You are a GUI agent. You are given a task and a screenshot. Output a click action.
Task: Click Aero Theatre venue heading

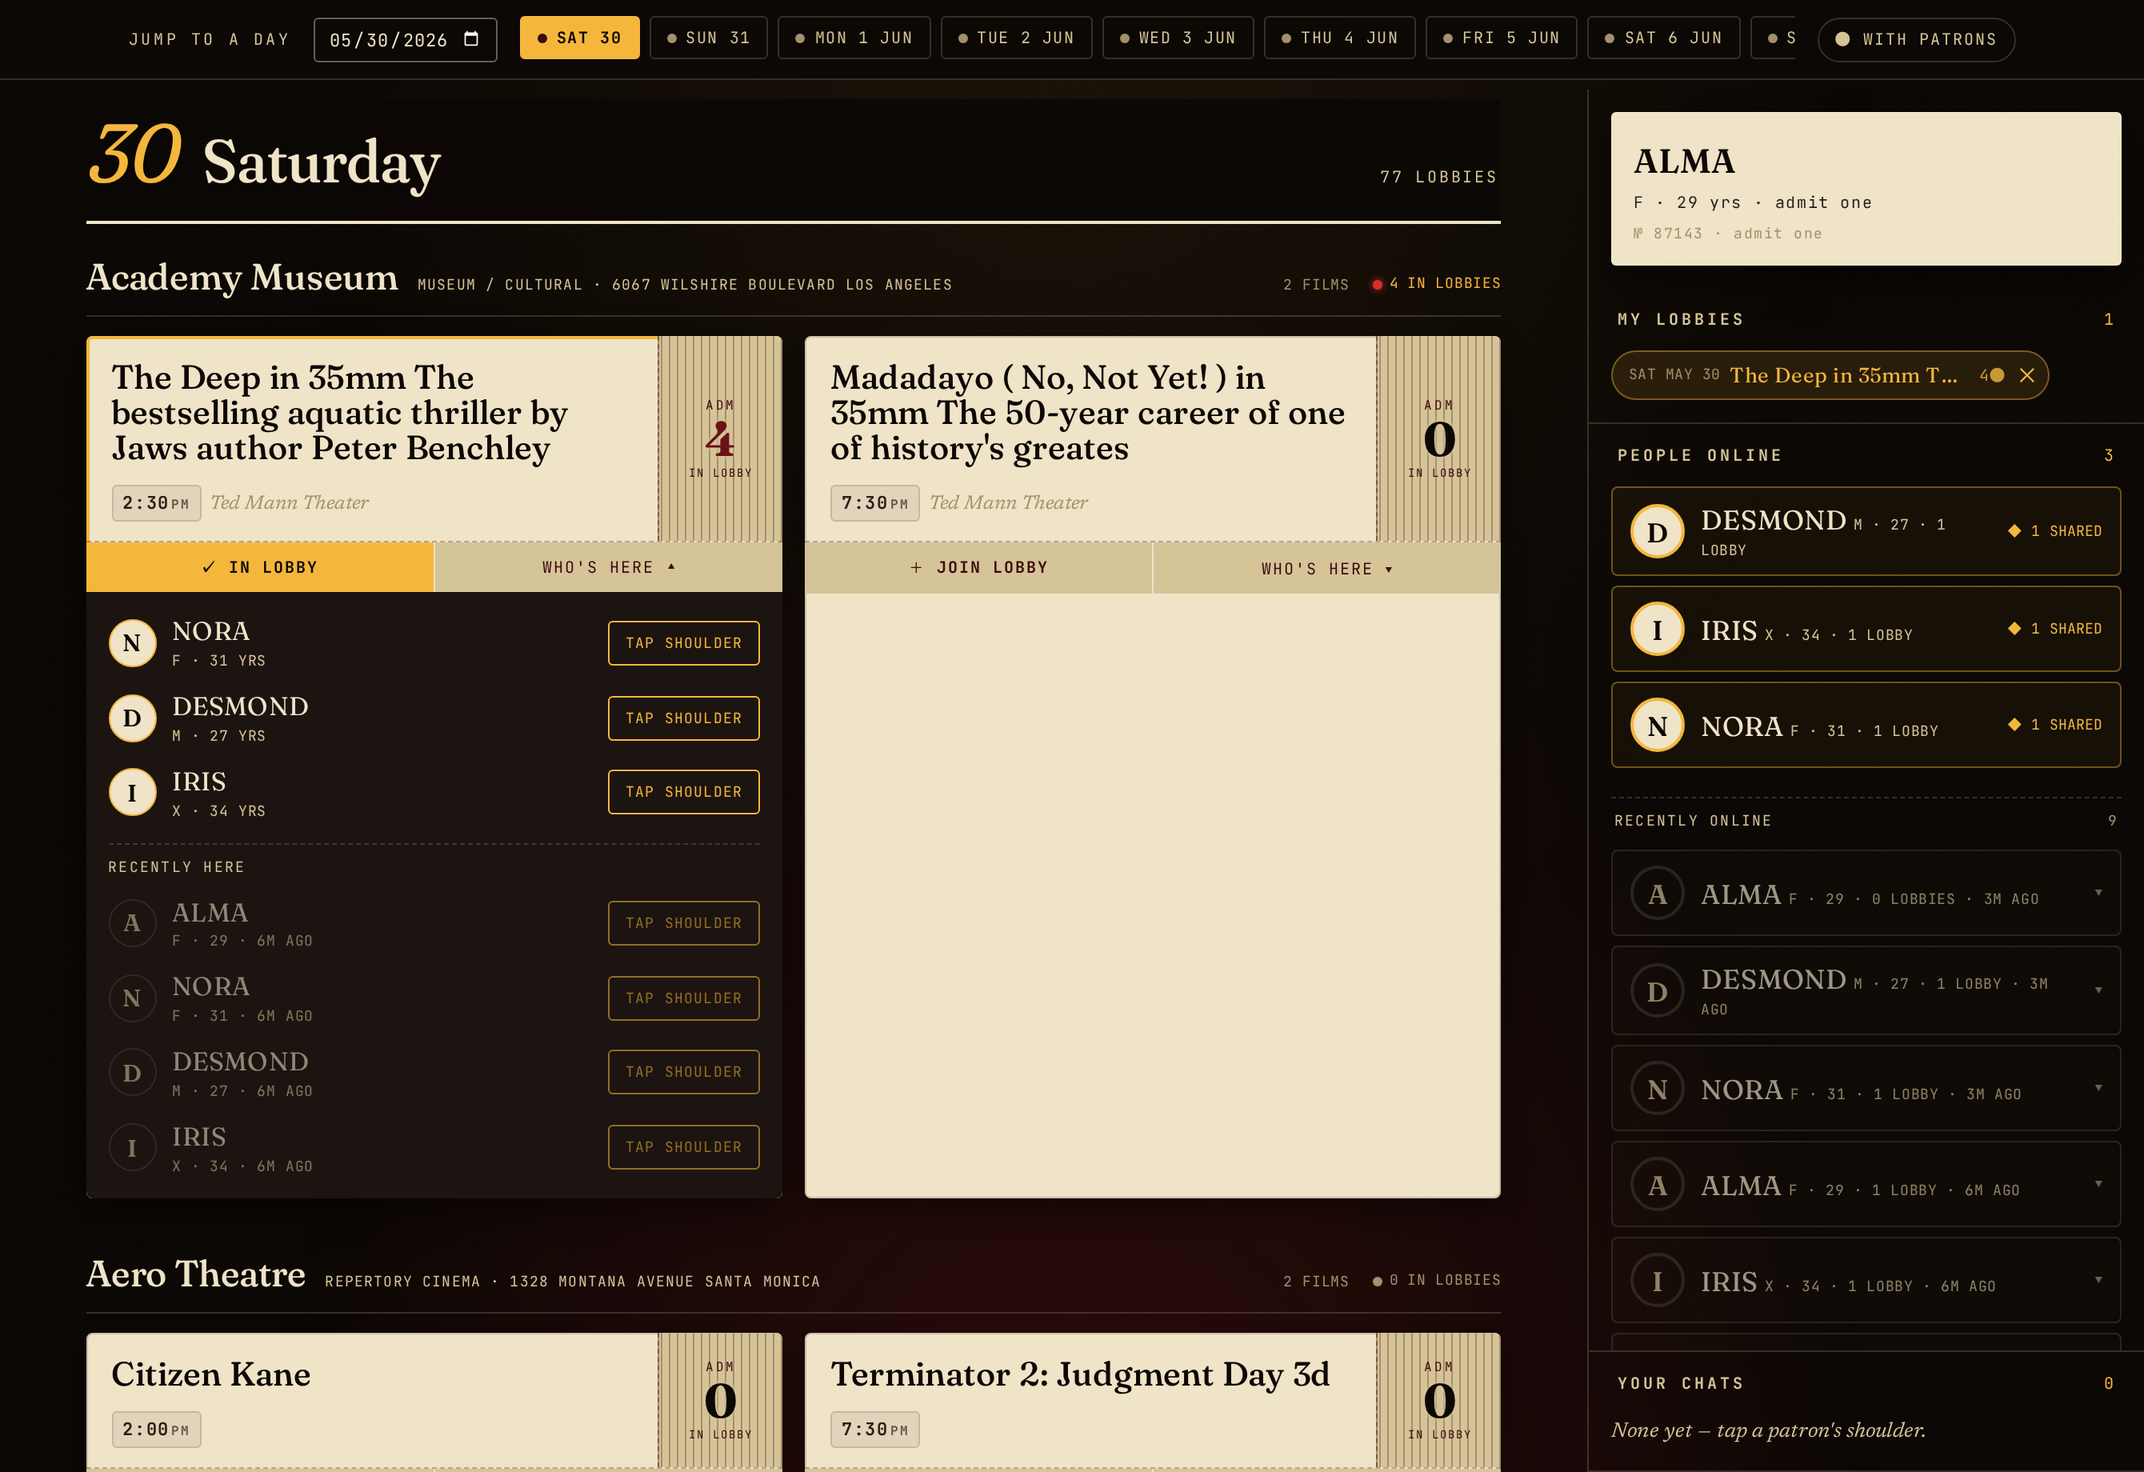click(195, 1274)
